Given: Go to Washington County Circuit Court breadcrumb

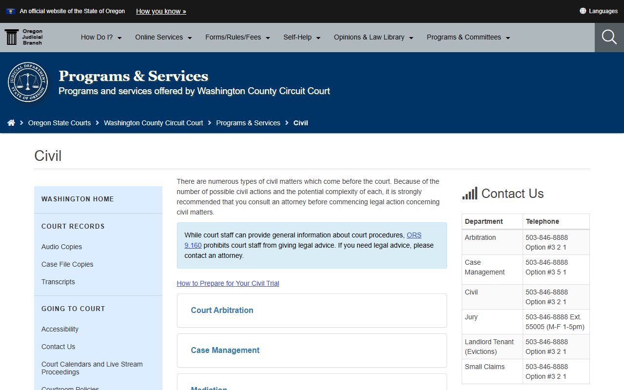Looking at the screenshot, I should [154, 123].
